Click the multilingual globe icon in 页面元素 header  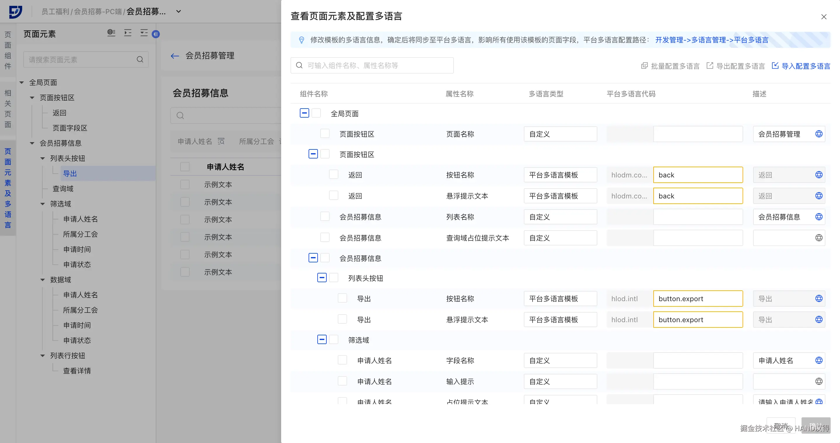tap(111, 33)
